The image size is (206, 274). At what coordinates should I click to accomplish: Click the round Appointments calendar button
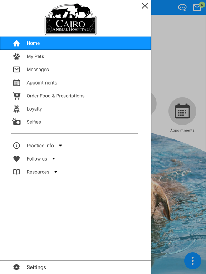182,111
